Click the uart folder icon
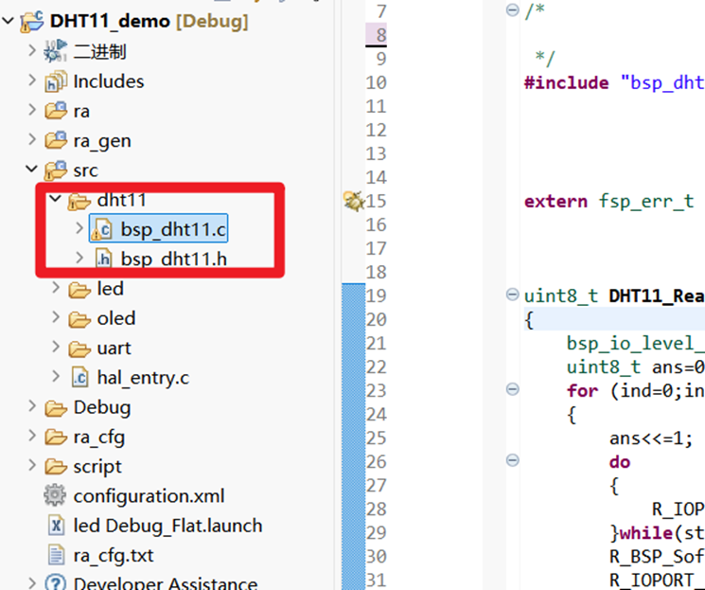The height and width of the screenshot is (590, 705). [79, 349]
